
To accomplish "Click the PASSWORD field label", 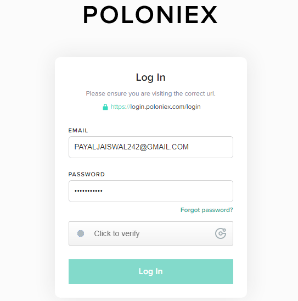I will [87, 174].
